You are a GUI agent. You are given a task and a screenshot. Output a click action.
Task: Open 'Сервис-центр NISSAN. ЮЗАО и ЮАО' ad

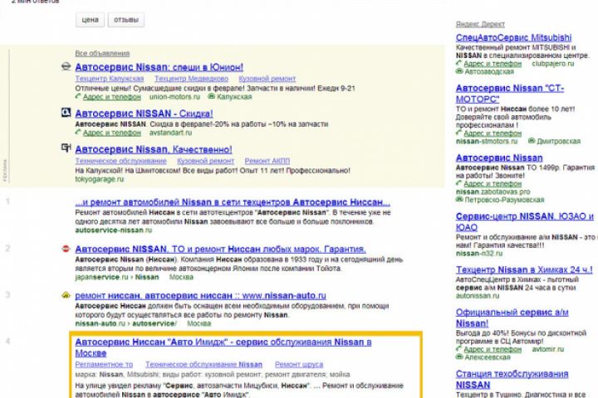coord(525,221)
